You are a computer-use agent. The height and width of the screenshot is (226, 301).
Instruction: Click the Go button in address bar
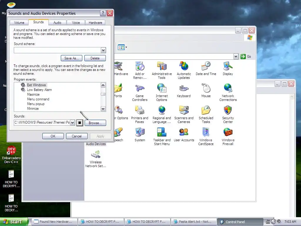tap(246, 56)
